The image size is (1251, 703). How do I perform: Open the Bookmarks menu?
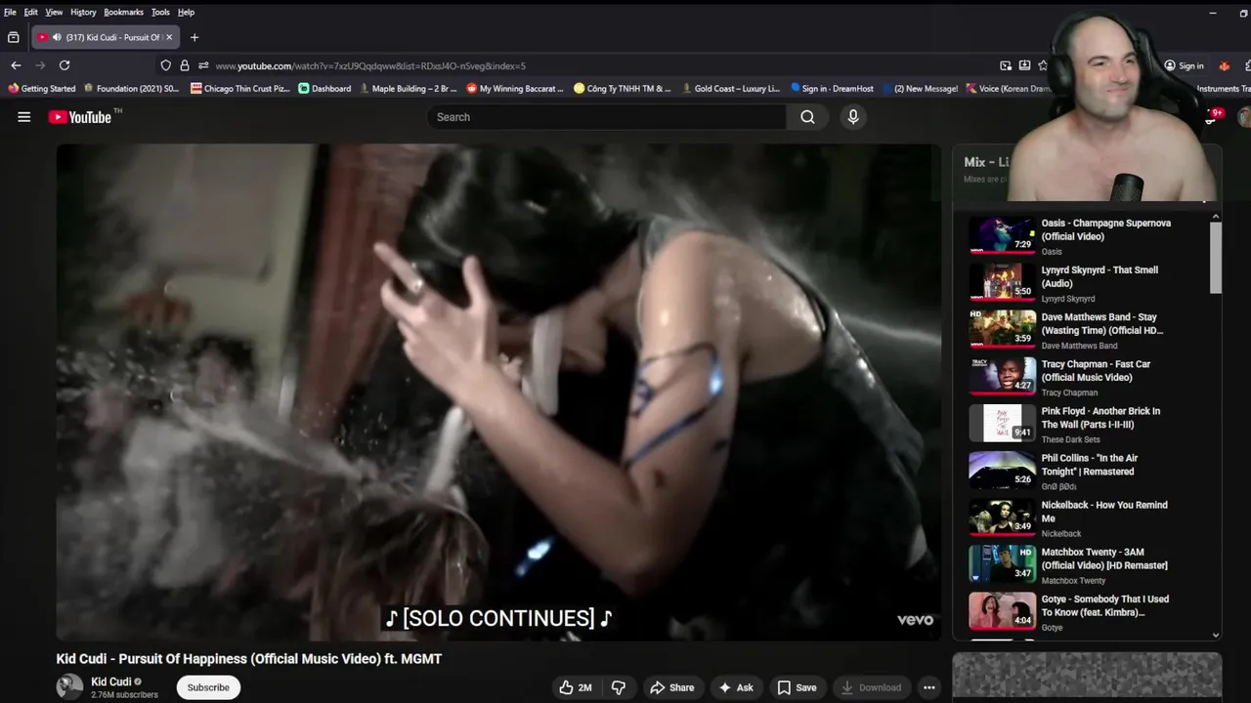click(123, 12)
